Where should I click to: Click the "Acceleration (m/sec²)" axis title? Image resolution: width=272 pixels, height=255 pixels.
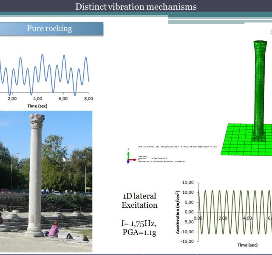tap(177, 212)
